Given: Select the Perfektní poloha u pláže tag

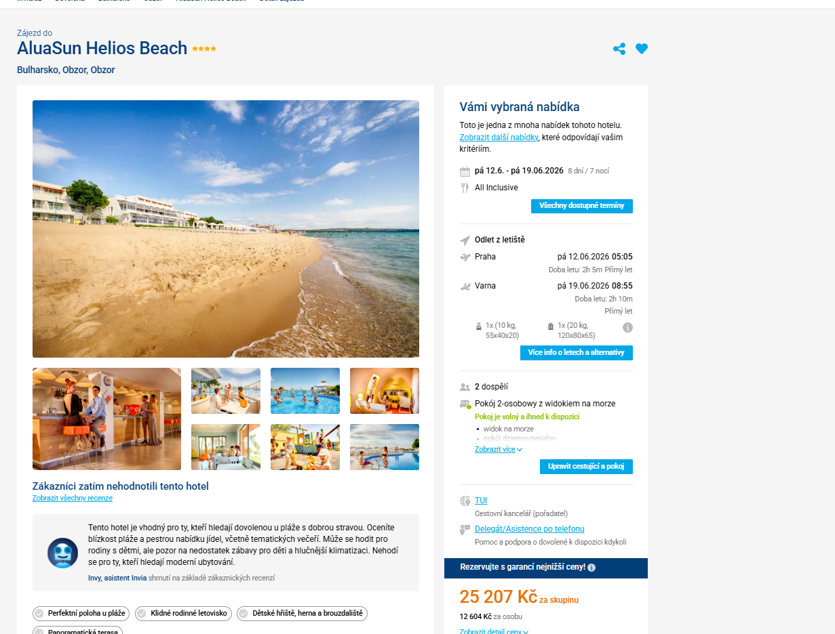Looking at the screenshot, I should (81, 614).
